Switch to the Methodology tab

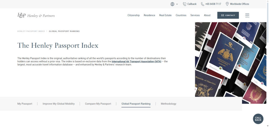click(x=168, y=104)
